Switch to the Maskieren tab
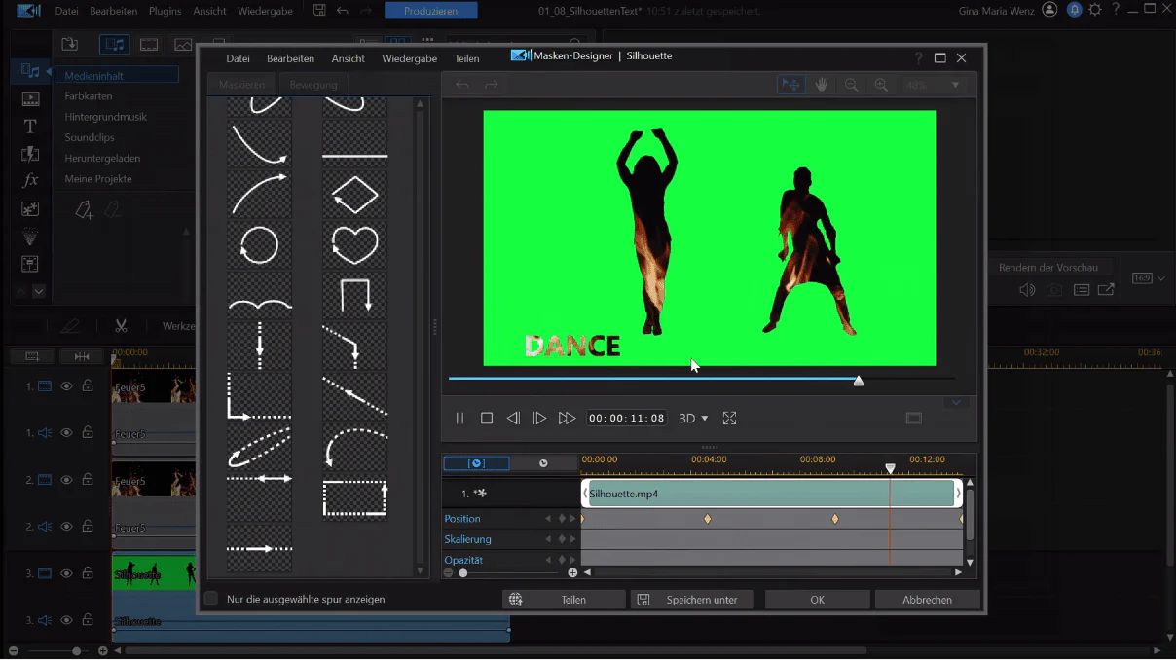 tap(241, 85)
